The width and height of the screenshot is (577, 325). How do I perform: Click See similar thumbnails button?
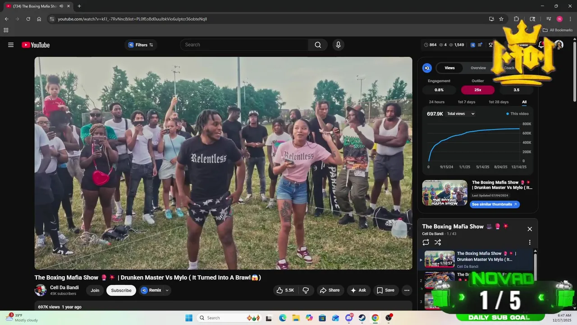click(495, 204)
